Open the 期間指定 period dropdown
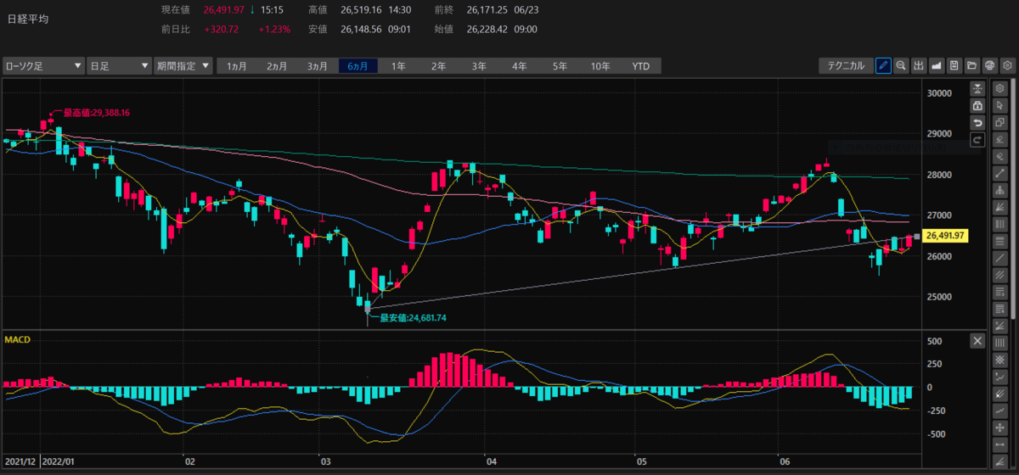1019x475 pixels. pos(183,65)
